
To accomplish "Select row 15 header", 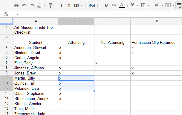I will pyautogui.click(x=7, y=104).
